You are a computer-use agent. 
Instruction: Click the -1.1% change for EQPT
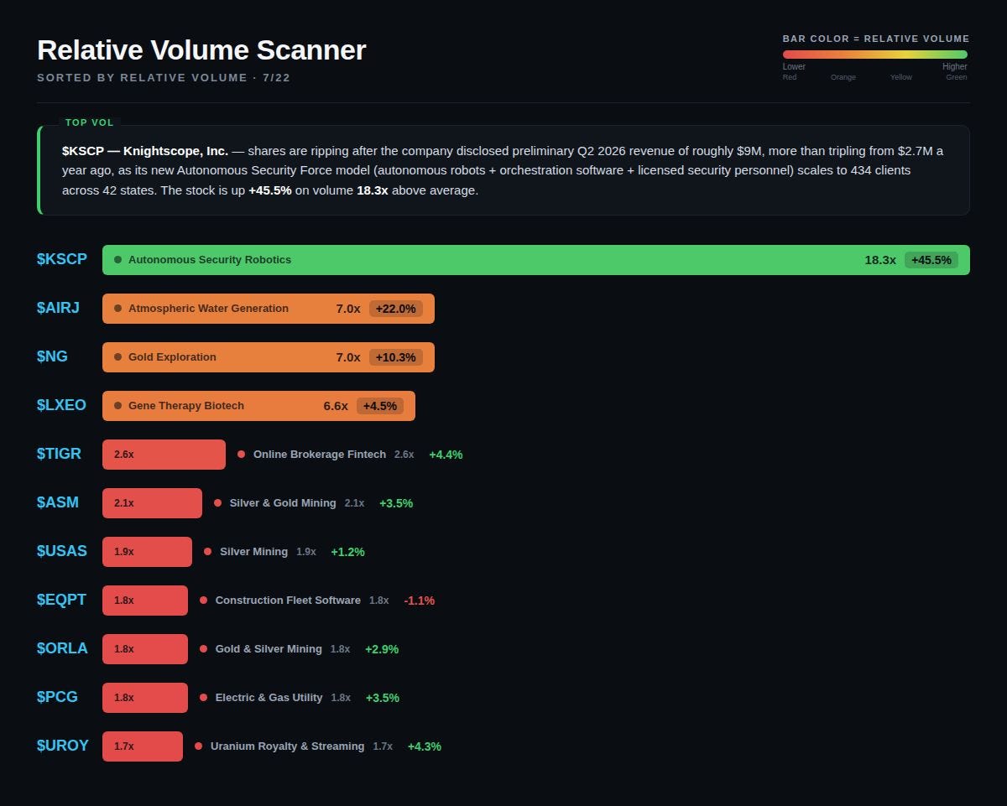pos(420,601)
